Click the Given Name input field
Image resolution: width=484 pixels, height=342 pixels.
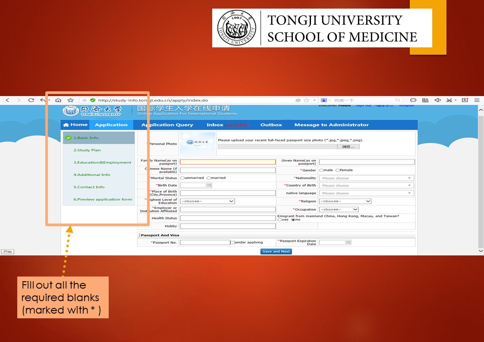point(367,162)
